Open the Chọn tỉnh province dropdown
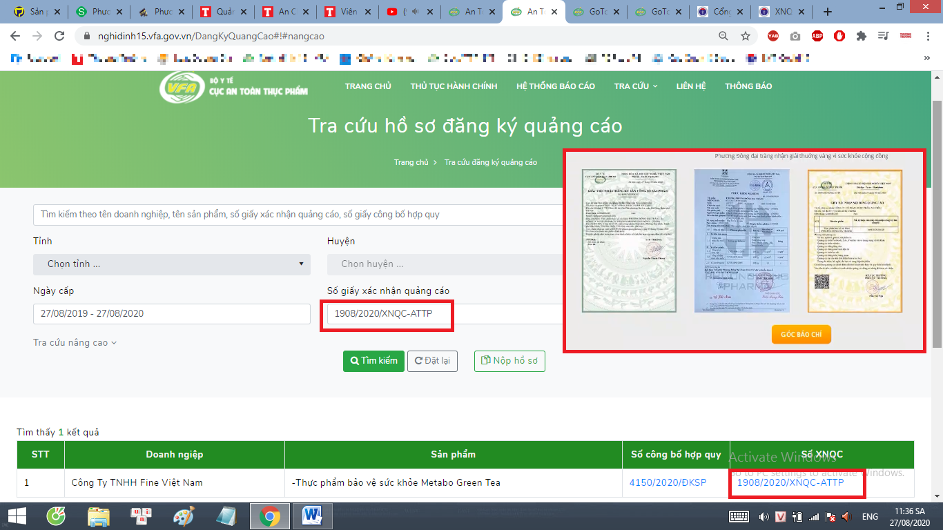This screenshot has height=530, width=943. (x=172, y=264)
